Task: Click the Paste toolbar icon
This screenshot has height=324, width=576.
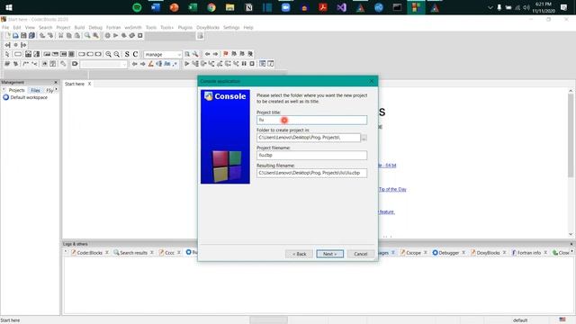Action: point(77,36)
